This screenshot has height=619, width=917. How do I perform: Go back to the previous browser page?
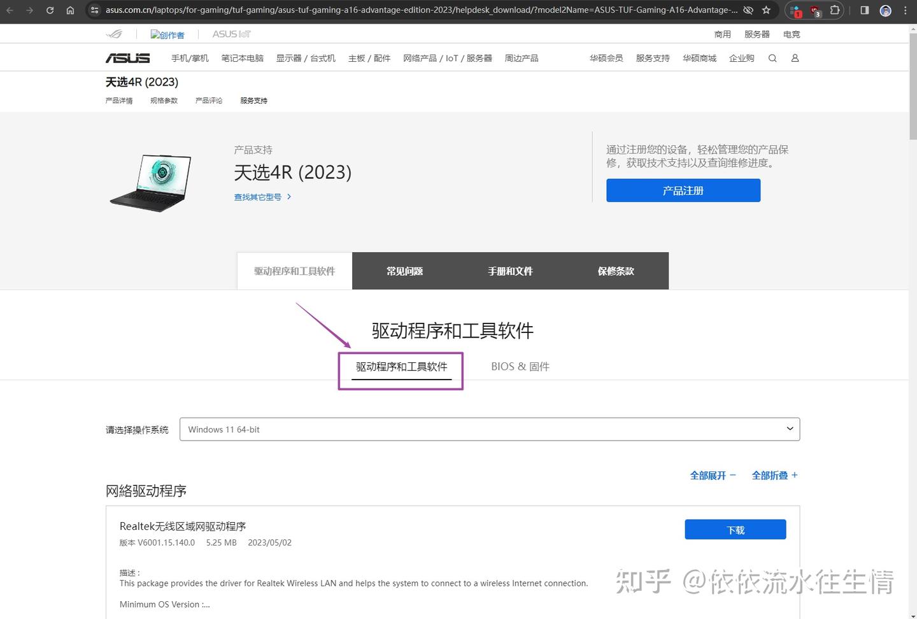(x=10, y=10)
